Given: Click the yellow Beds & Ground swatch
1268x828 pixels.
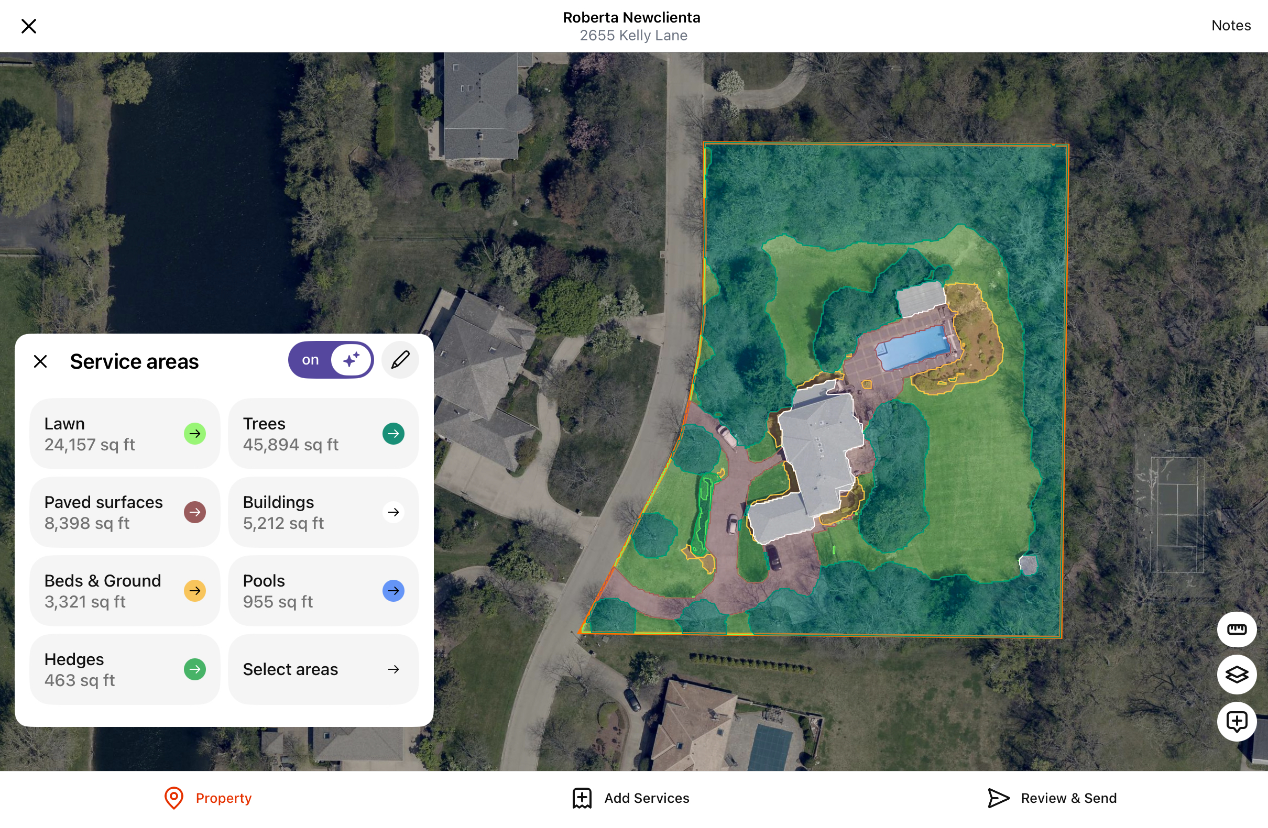Looking at the screenshot, I should point(195,591).
